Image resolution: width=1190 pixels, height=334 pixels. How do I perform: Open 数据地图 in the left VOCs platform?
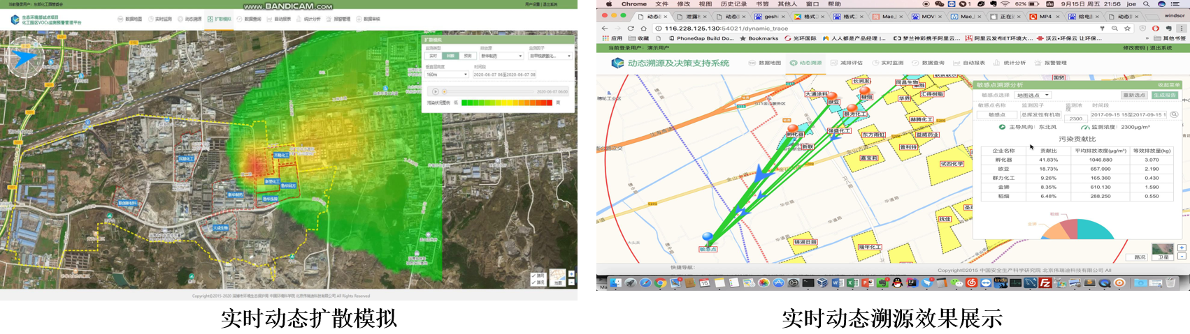(x=130, y=20)
